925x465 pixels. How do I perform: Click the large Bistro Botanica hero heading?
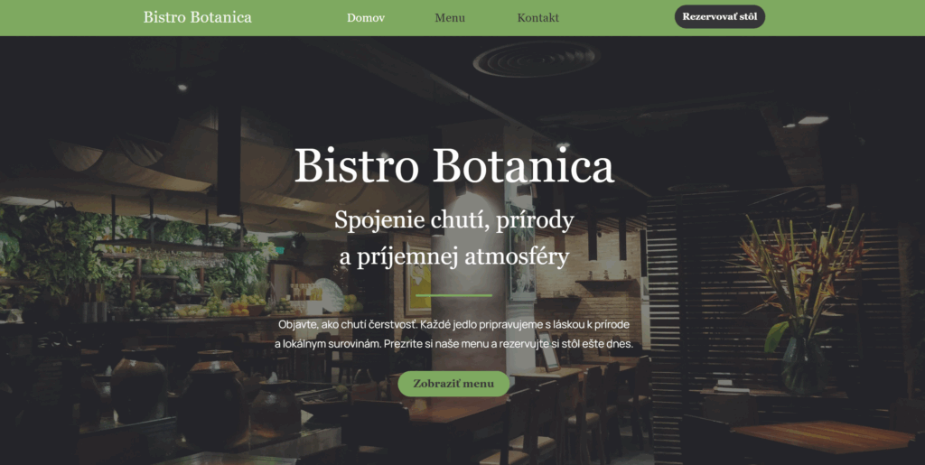point(454,165)
